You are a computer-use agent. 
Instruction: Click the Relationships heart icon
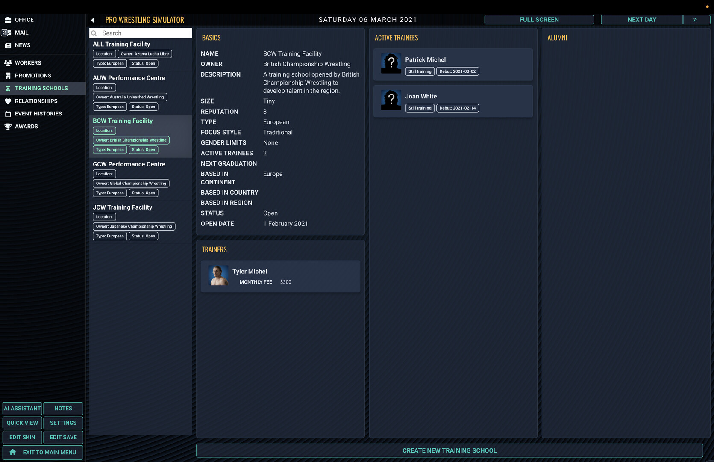(8, 101)
